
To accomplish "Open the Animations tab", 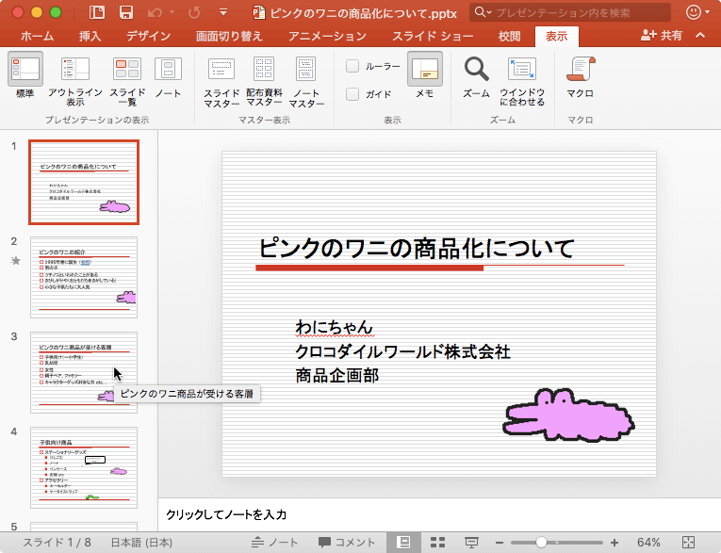I will tap(328, 36).
